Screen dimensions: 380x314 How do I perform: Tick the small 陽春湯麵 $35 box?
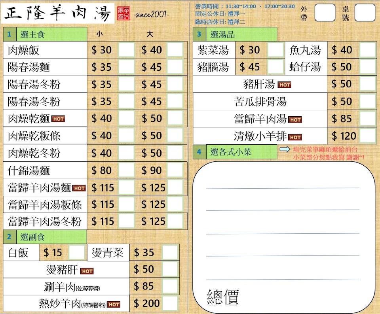(126, 67)
